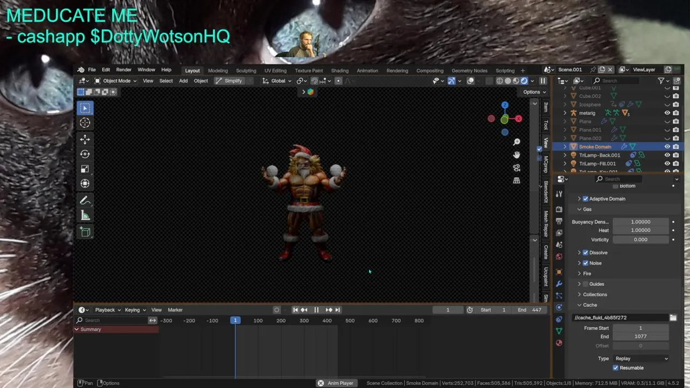Screen dimensions: 690x388
Task: Click the Vorticity value field
Action: point(640,240)
